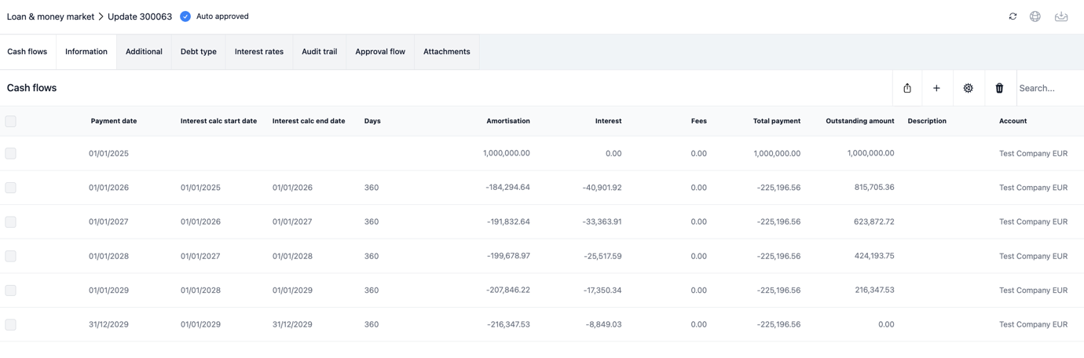
Task: Select the checkbox for the 01/01/2026 payment row
Action: 11,188
